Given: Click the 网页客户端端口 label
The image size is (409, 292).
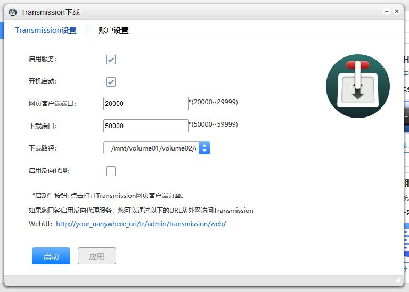Looking at the screenshot, I should [52, 104].
